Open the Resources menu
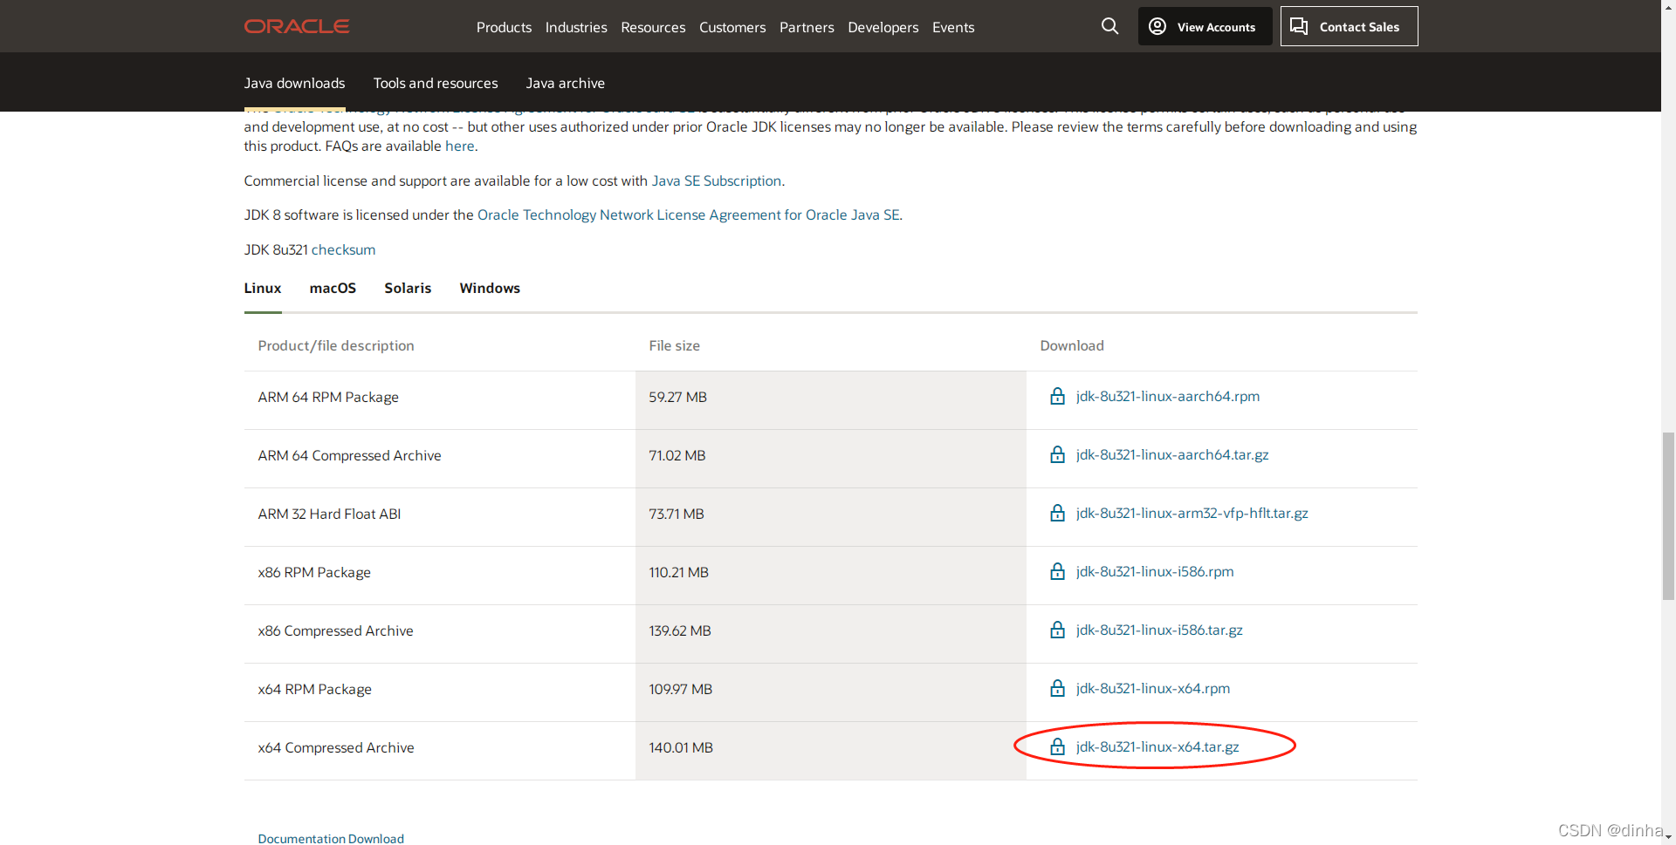This screenshot has height=845, width=1676. click(653, 27)
